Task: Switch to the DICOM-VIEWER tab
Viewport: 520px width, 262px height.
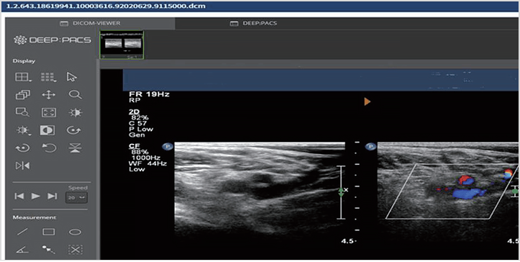Action: coord(90,23)
